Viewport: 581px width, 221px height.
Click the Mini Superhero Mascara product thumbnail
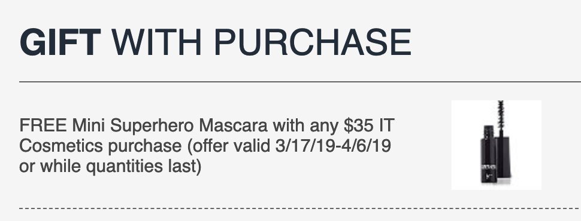[x=496, y=145]
